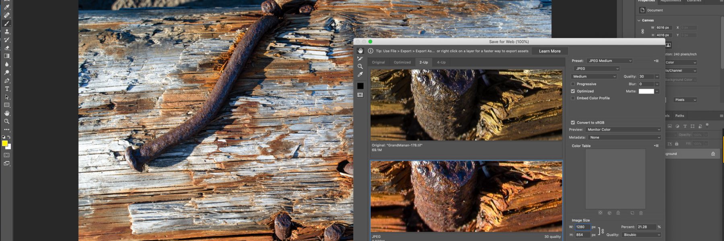Open the Preview Monitor Color dropdown
The height and width of the screenshot is (241, 724).
[x=623, y=130]
